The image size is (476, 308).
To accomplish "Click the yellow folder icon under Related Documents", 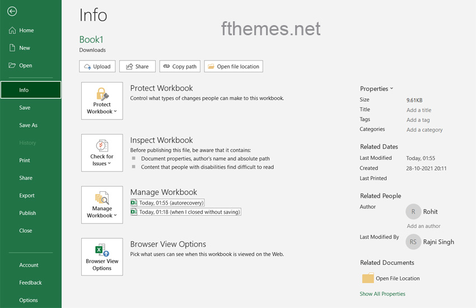I will click(x=367, y=278).
